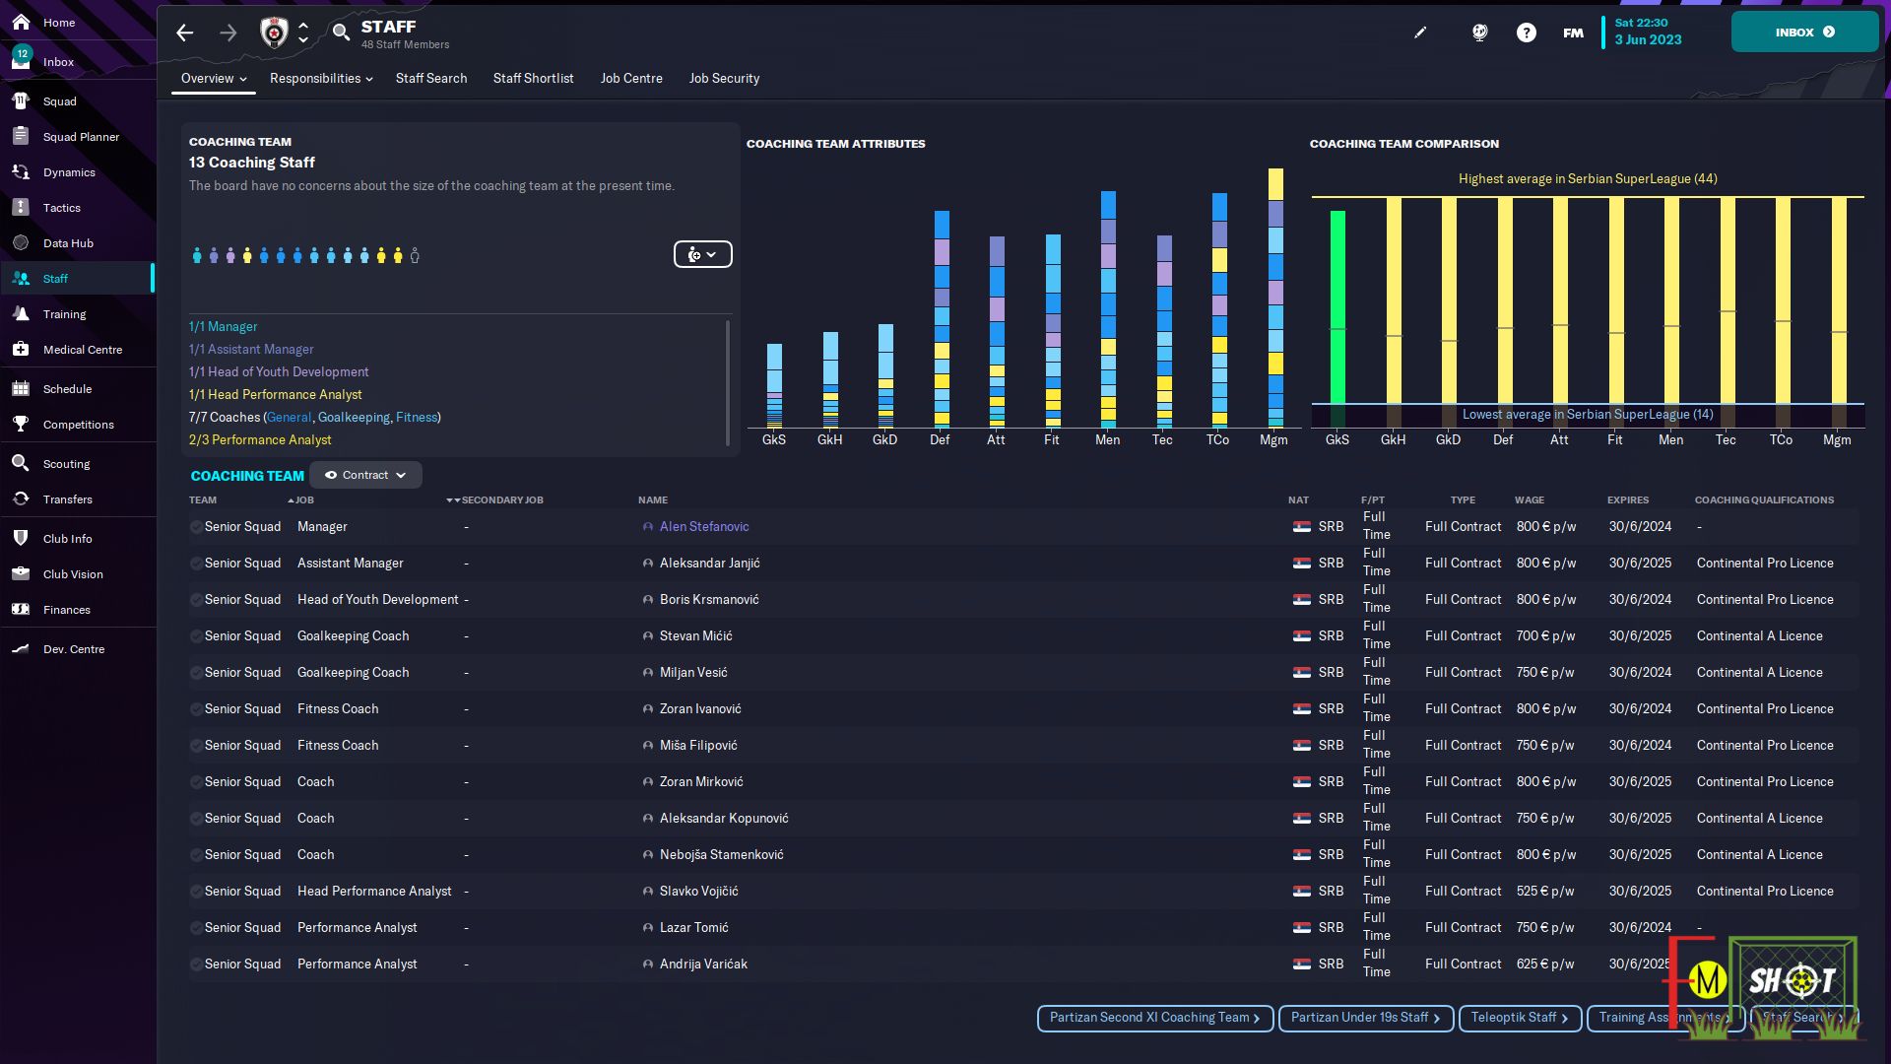Open the help question mark icon

(1526, 33)
